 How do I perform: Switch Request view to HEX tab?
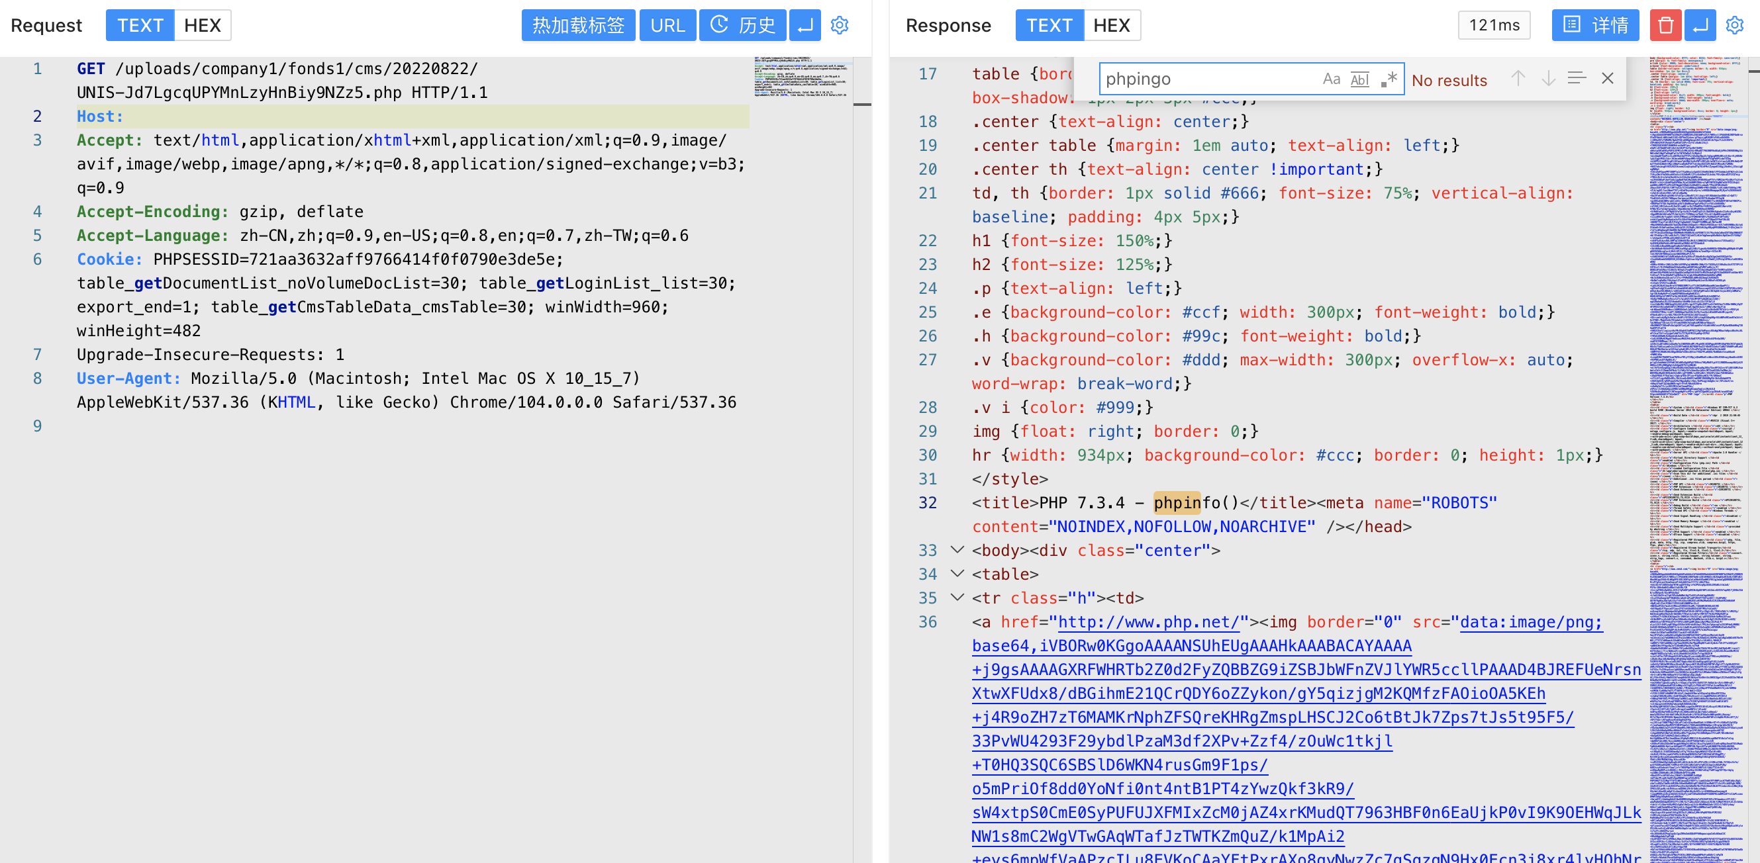tap(202, 25)
